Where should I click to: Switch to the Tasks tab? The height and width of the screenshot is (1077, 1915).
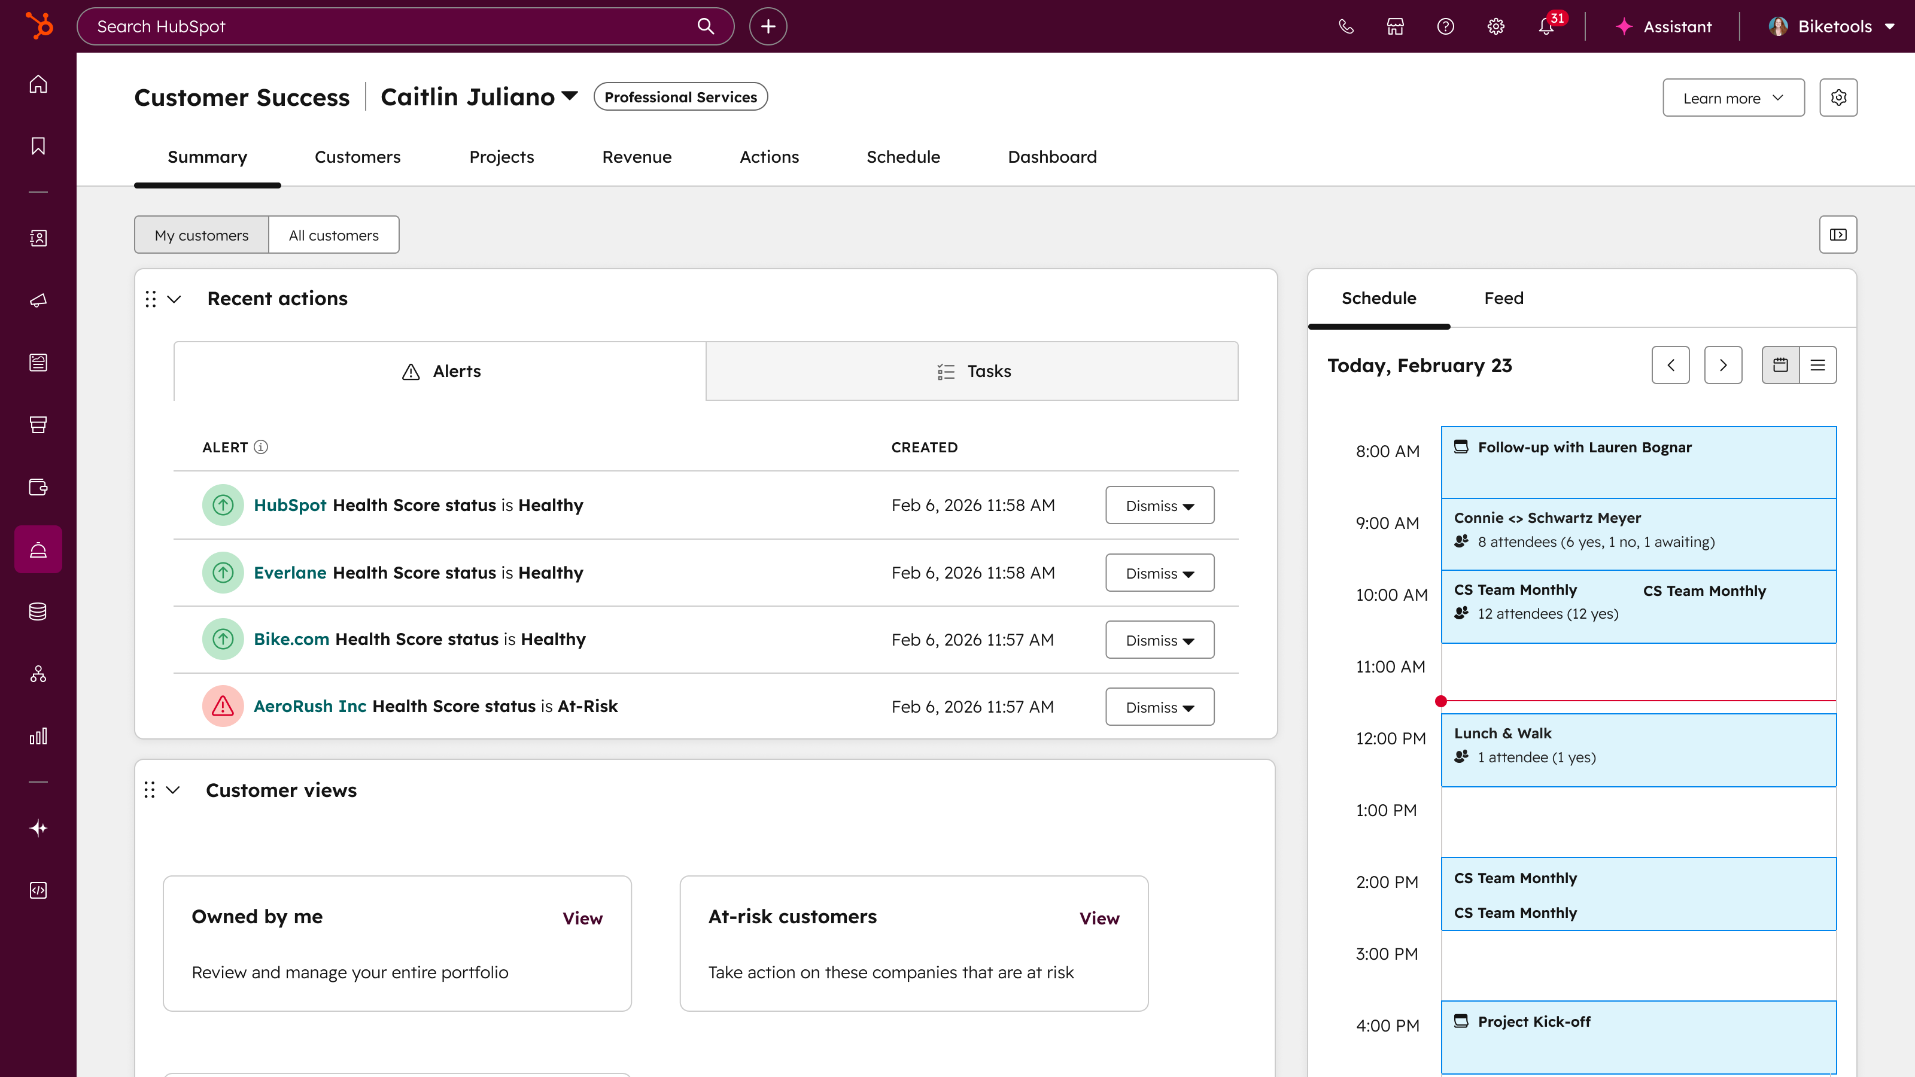tap(972, 371)
